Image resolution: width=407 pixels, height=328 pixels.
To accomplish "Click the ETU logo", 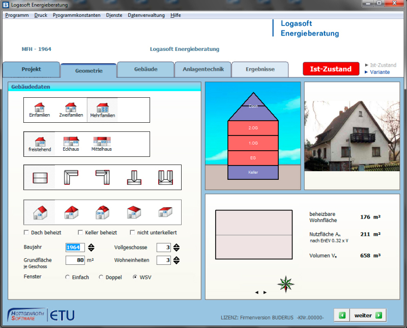I will 62,316.
